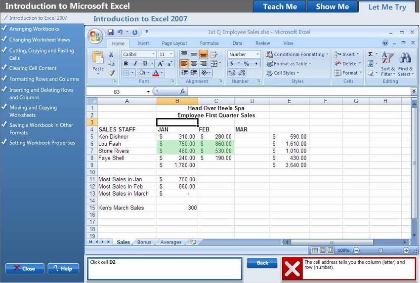The height and width of the screenshot is (283, 420).
Task: Open the Number format dropdown
Action: point(257,54)
